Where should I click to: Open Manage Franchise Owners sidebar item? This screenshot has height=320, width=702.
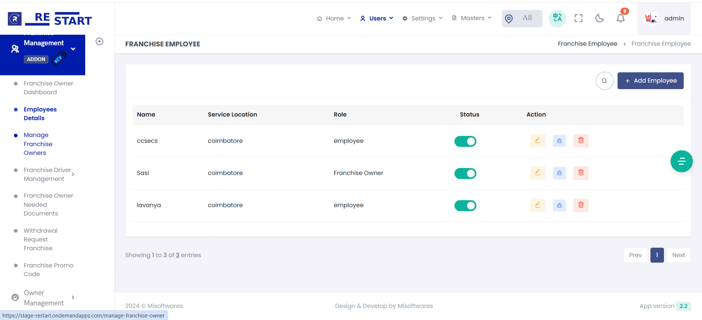[x=38, y=144]
